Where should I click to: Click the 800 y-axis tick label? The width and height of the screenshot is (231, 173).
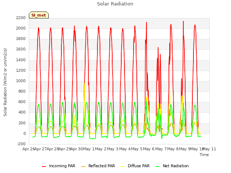pos(22,91)
